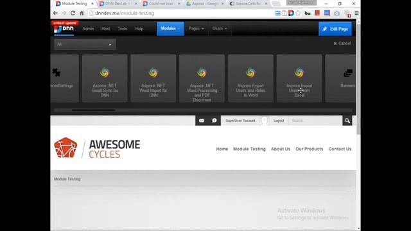Select Aspose Import Users from Excel module
Image resolution: width=411 pixels, height=231 pixels.
point(299,78)
